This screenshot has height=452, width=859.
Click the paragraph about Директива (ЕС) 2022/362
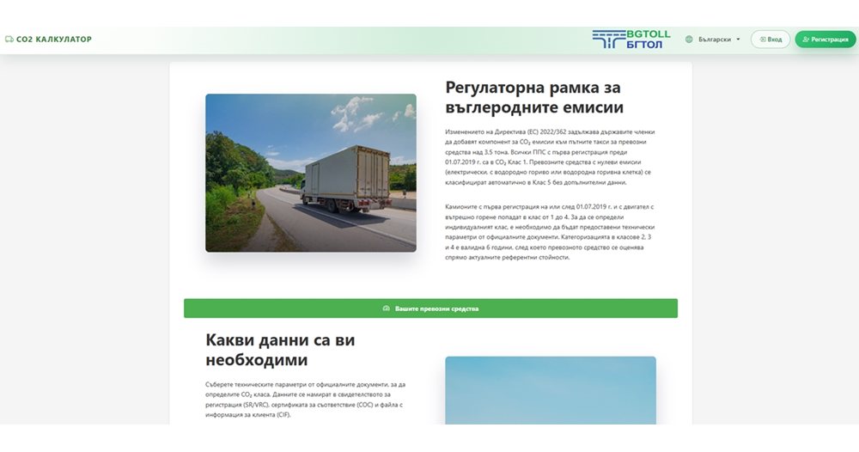pos(543,157)
